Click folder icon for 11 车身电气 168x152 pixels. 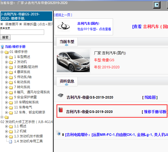[11, 107]
